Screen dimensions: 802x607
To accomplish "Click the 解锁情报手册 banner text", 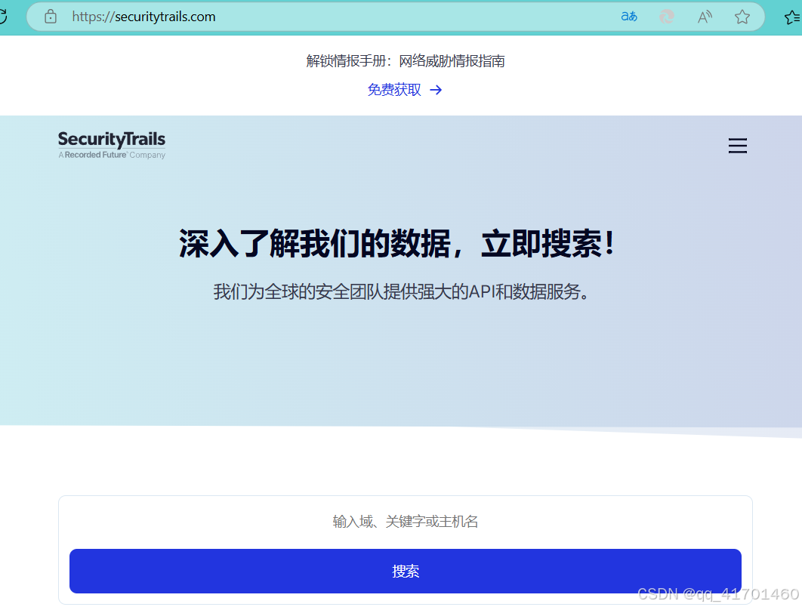I will [406, 60].
